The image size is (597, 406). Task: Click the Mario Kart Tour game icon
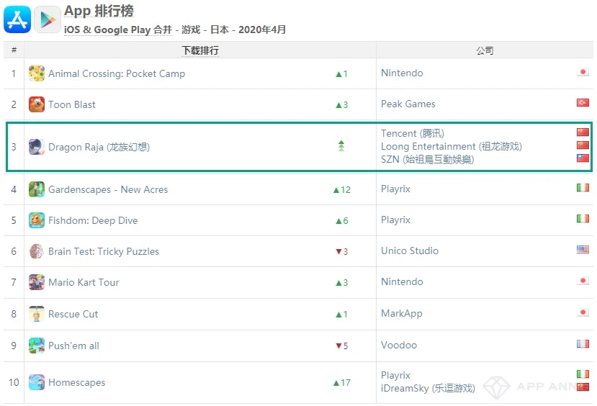pos(37,282)
